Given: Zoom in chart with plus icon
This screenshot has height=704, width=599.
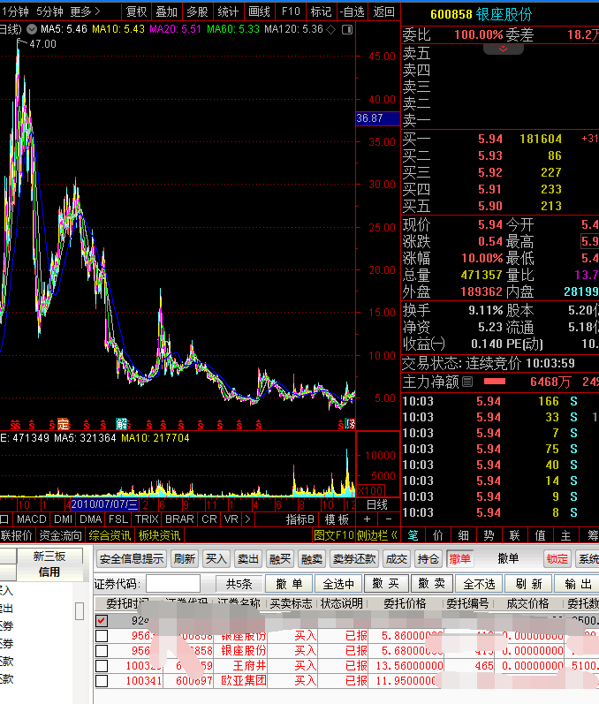Looking at the screenshot, I should pyautogui.click(x=367, y=519).
